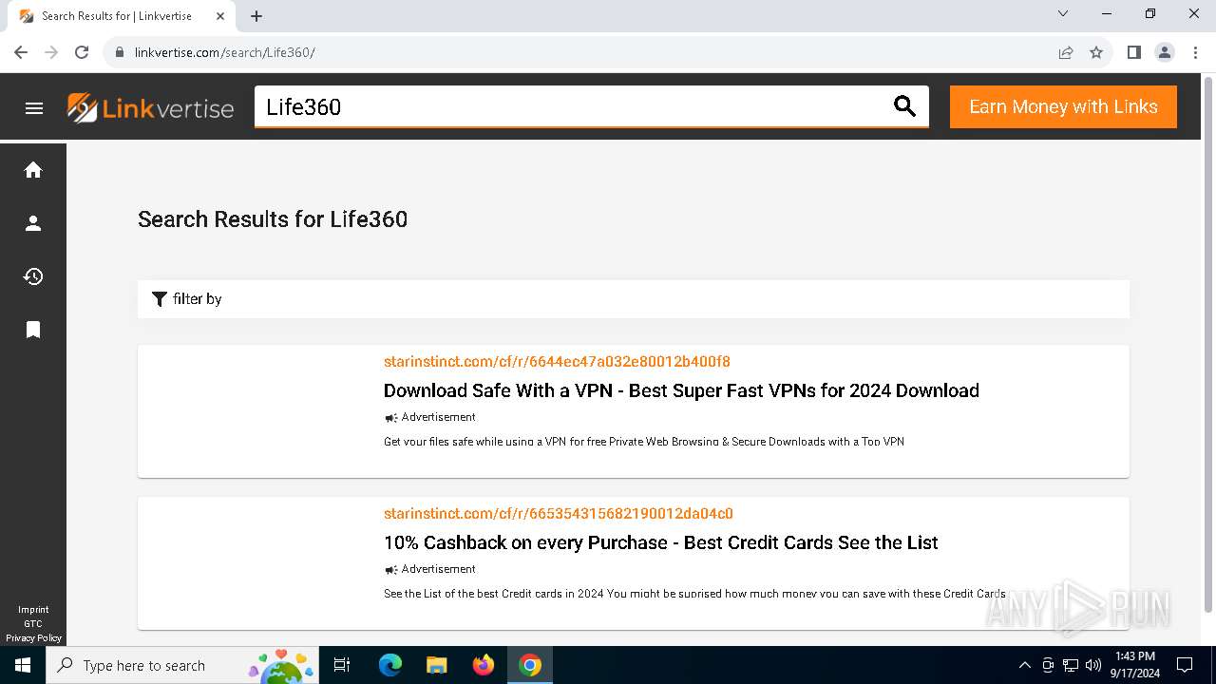Go back with the browser back arrow
Screen dimensions: 1216x684
21,52
